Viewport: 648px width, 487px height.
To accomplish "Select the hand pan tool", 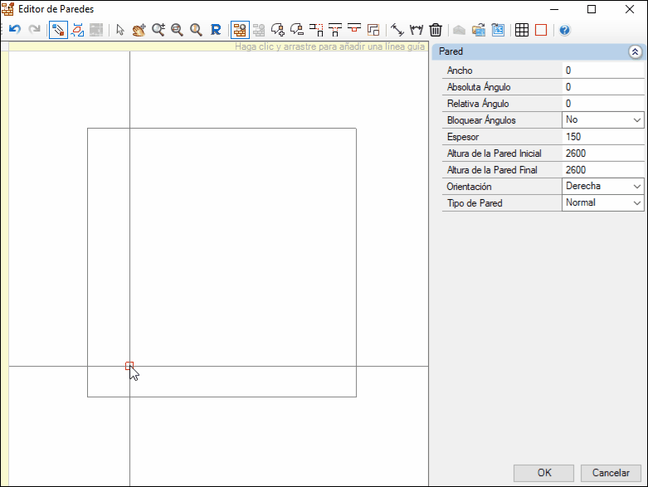I will [139, 30].
